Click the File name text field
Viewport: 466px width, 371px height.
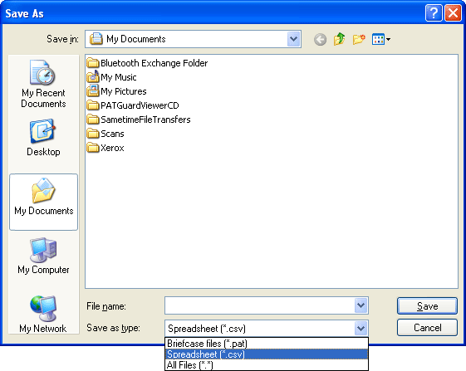[x=259, y=305]
